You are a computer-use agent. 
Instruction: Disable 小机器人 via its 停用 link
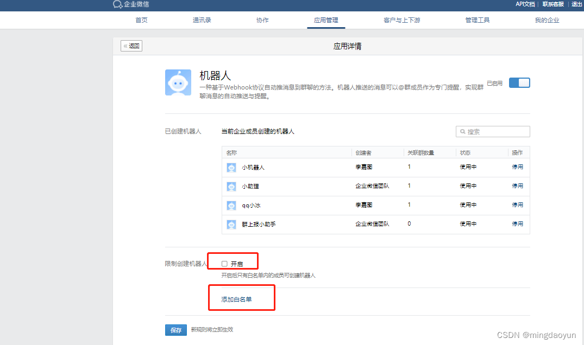point(517,167)
